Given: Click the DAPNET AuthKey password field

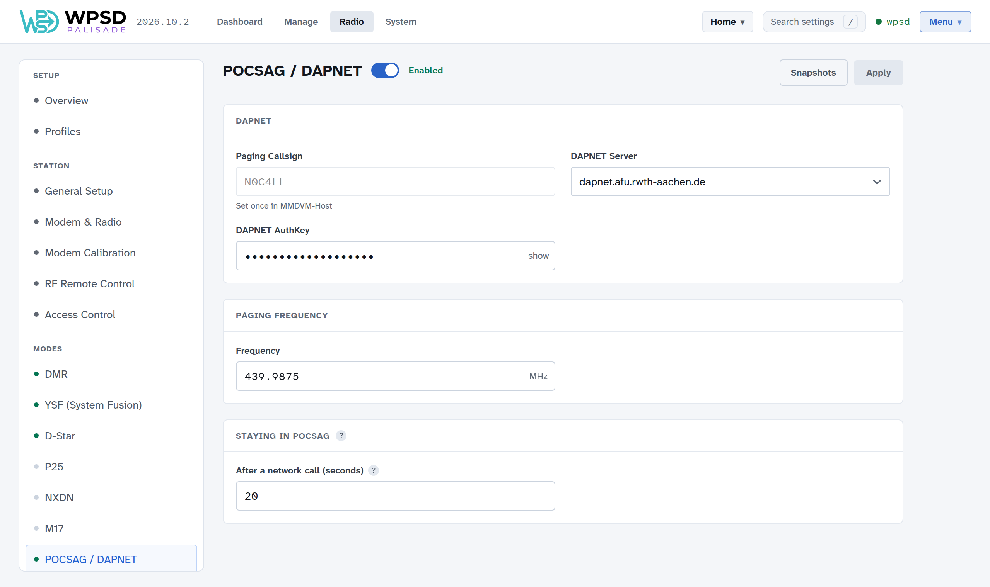Looking at the screenshot, I should 395,256.
